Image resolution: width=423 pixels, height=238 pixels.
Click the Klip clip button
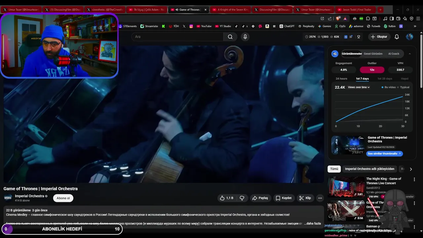[305, 198]
